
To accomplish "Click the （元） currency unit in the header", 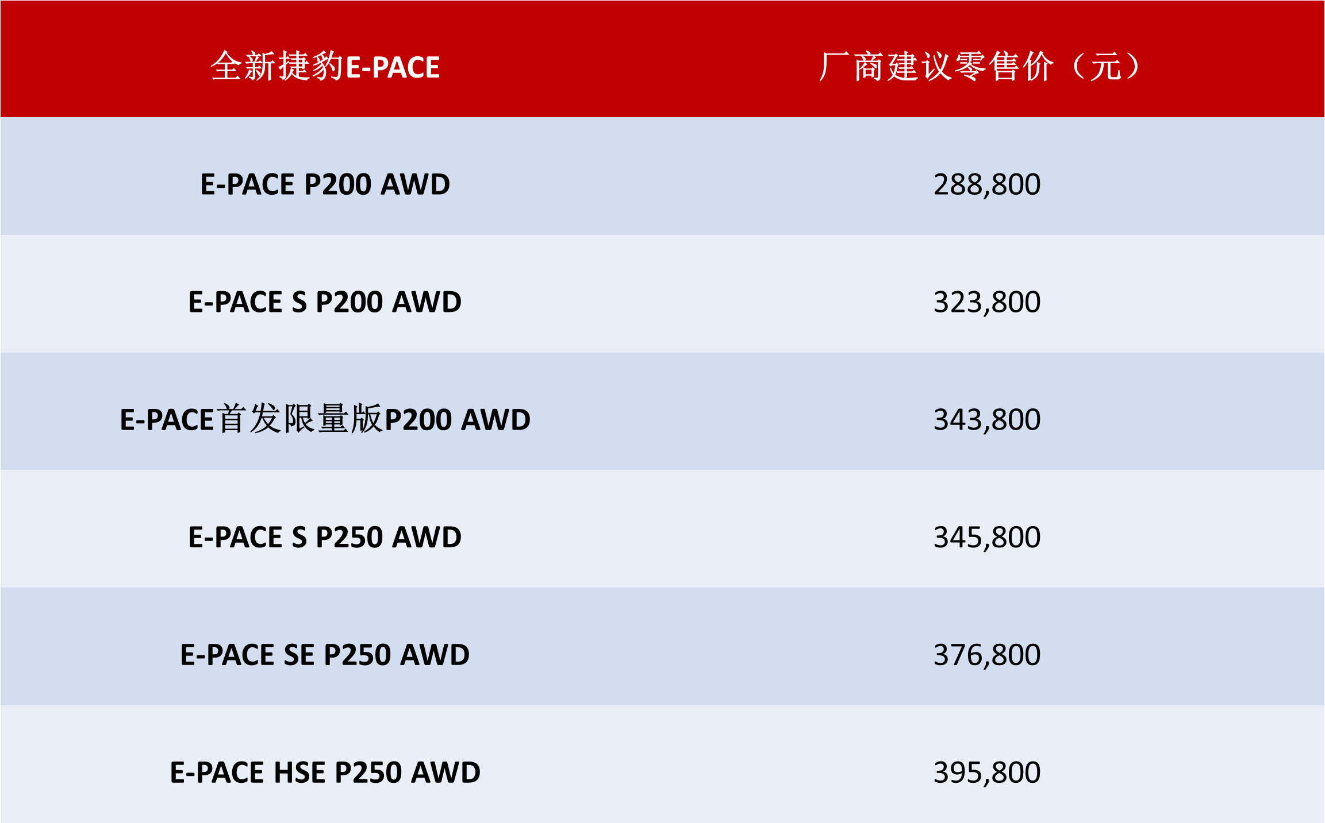I will pos(1105,67).
